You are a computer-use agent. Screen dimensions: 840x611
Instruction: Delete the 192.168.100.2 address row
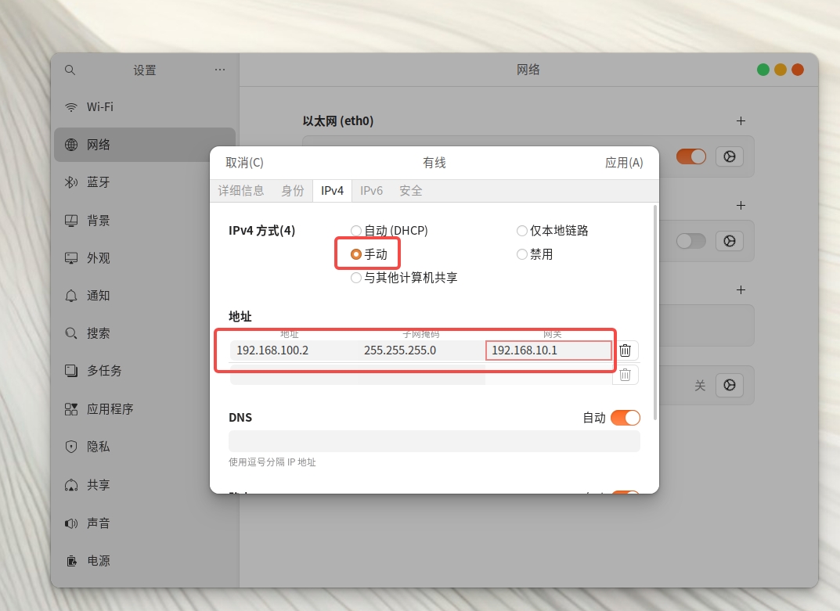click(x=625, y=350)
